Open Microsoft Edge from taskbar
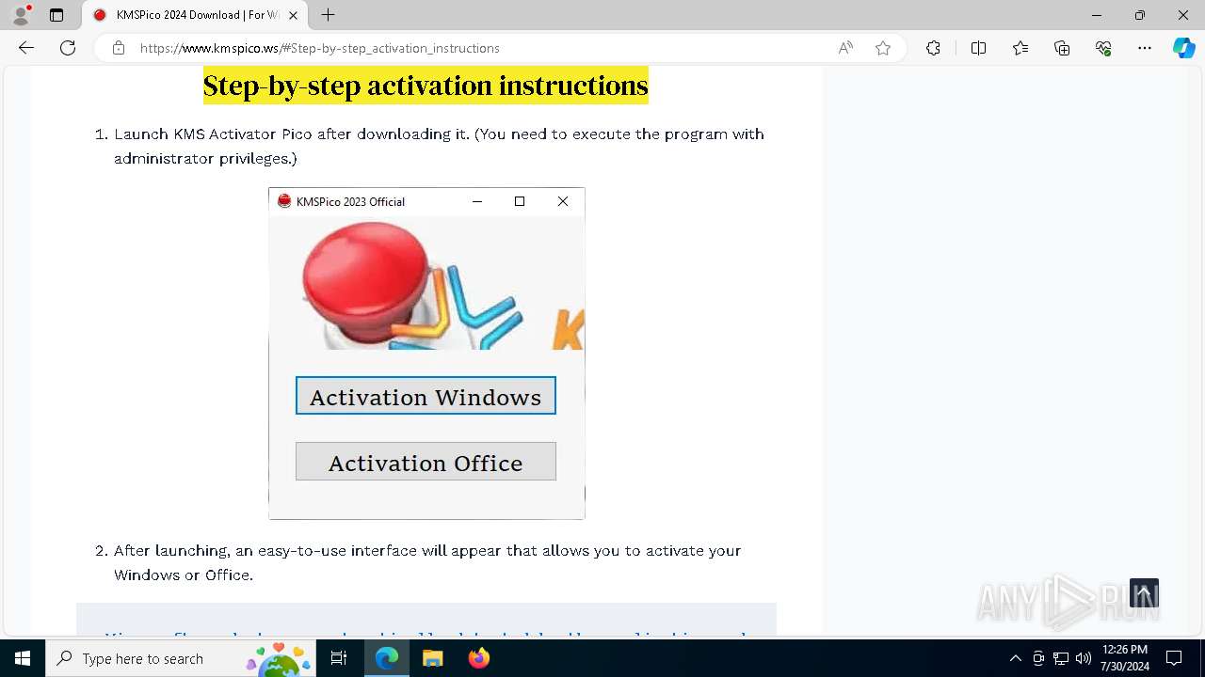 pos(387,658)
